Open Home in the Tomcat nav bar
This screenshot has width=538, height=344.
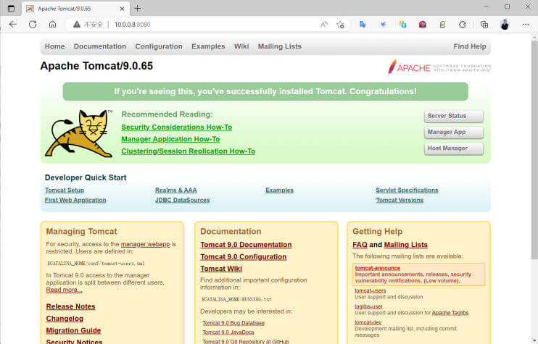tap(54, 46)
